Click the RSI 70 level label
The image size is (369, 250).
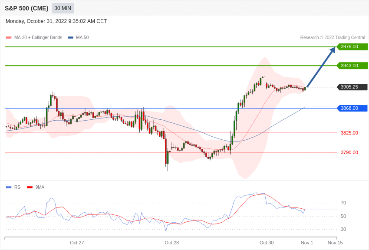point(343,203)
